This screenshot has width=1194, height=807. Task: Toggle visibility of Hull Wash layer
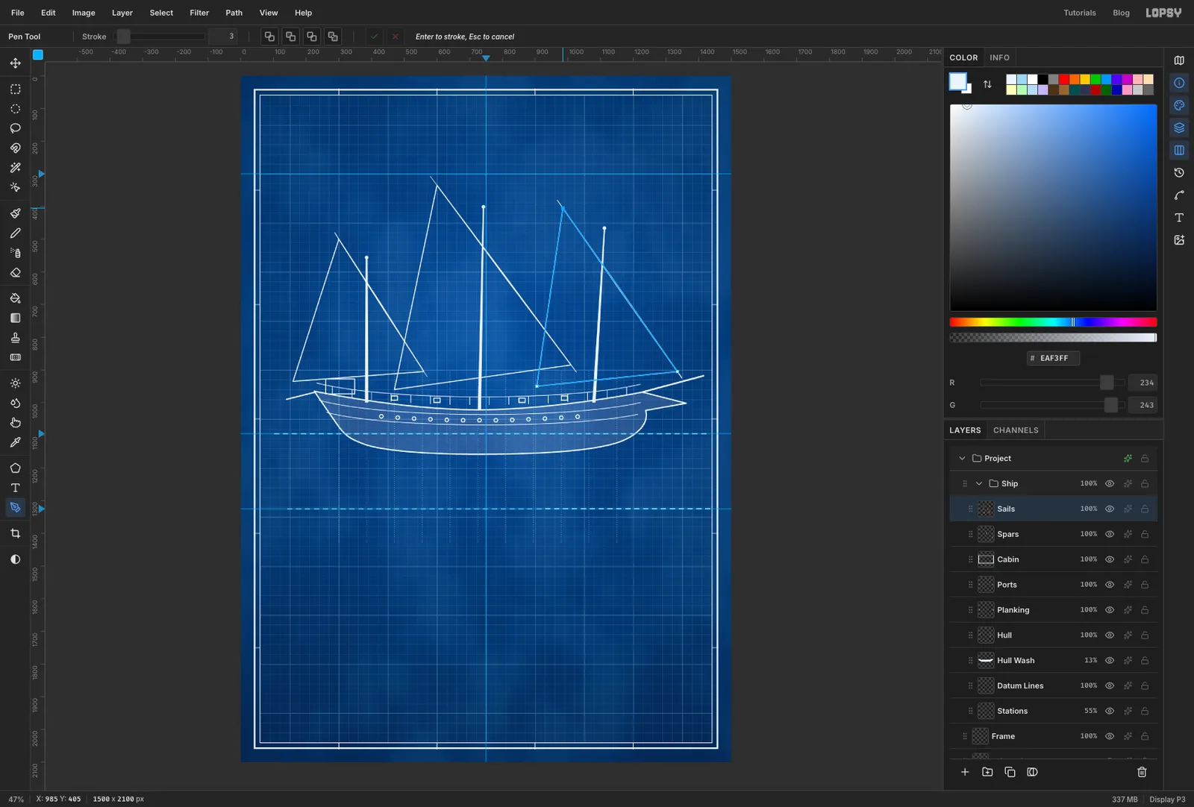coord(1110,661)
